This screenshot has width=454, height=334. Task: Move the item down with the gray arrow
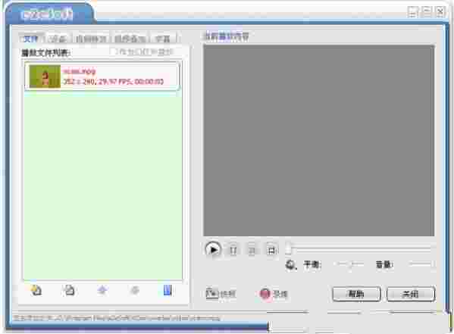tap(135, 290)
